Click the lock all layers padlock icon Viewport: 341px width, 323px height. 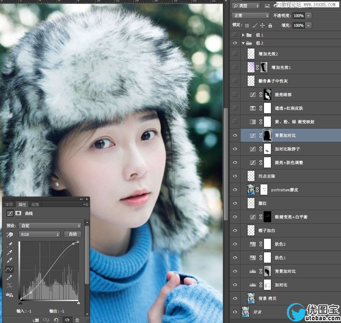click(270, 25)
